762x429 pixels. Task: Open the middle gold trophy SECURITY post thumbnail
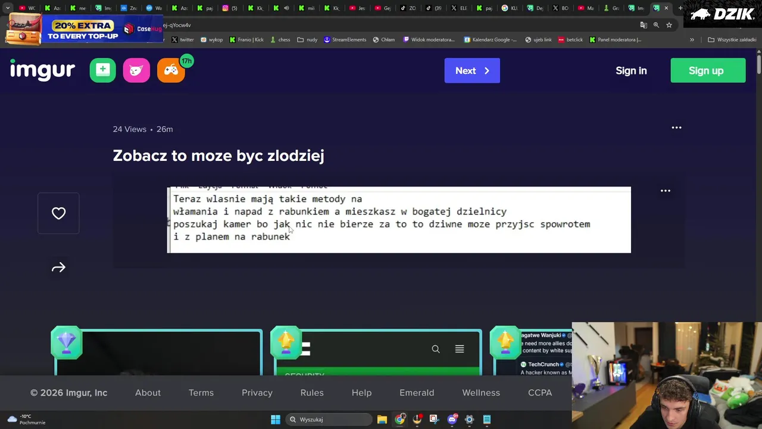click(377, 352)
